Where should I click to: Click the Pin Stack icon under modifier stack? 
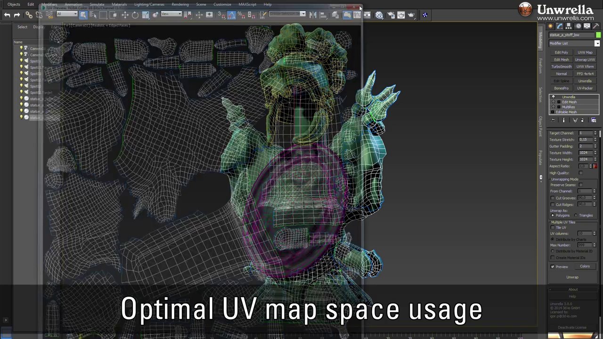[553, 121]
